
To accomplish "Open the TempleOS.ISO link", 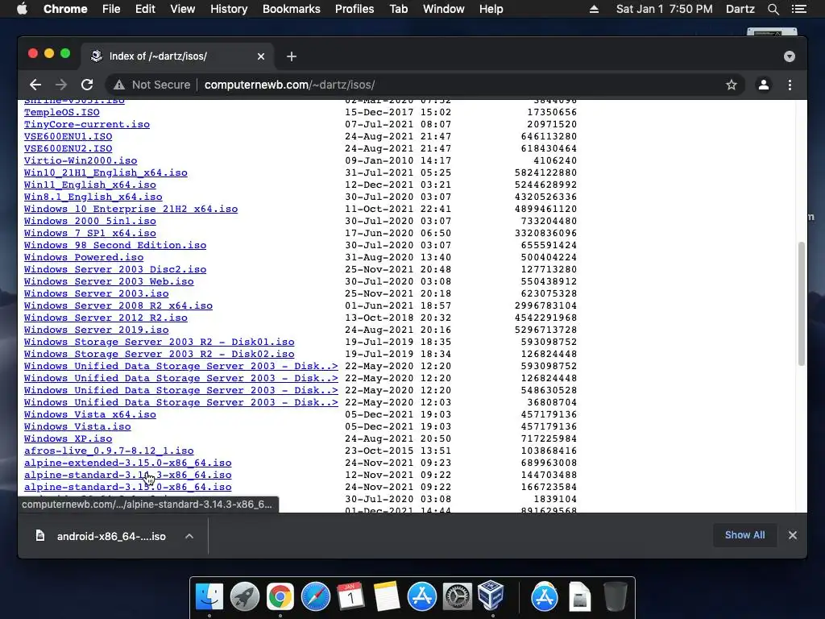I will pyautogui.click(x=61, y=112).
